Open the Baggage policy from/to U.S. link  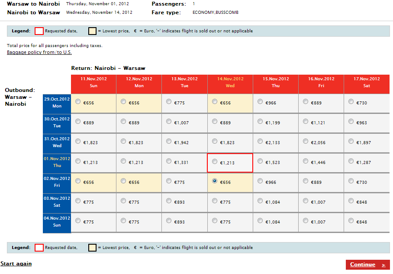pos(39,52)
